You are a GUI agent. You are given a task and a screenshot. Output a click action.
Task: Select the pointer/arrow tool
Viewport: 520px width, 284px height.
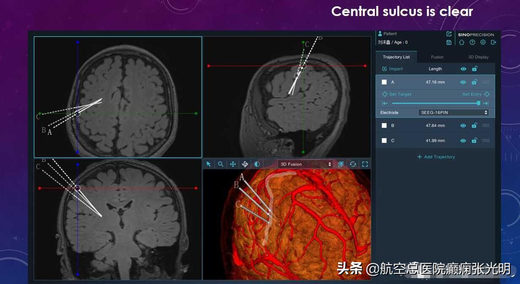(x=208, y=164)
